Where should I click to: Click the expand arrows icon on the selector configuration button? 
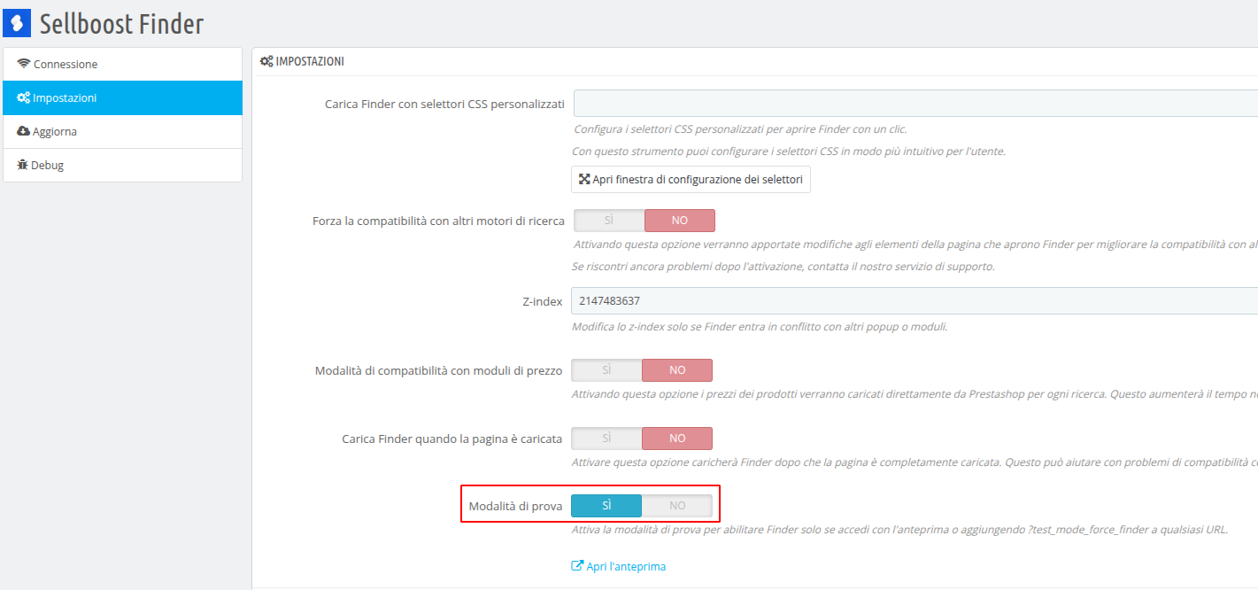[x=584, y=179]
